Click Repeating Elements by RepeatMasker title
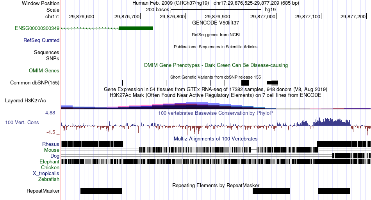The image size is (371, 200). pyautogui.click(x=216, y=185)
